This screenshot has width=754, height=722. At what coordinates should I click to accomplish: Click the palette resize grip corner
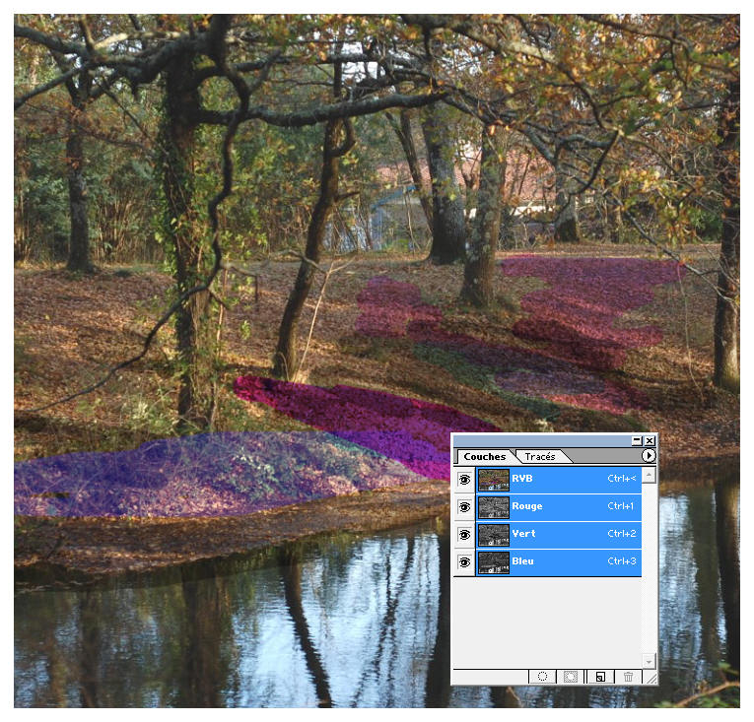[x=651, y=678]
